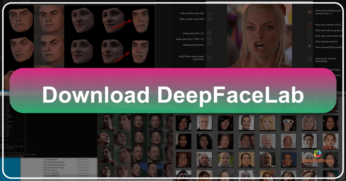346x181 pixels.
Task: Run the 6) train SAEHD.bat file
Action: (x=53, y=176)
